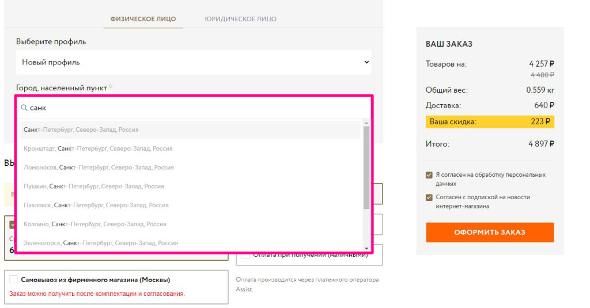Click the suggestion list's scroll-up arrow
590x308 pixels.
pos(366,123)
